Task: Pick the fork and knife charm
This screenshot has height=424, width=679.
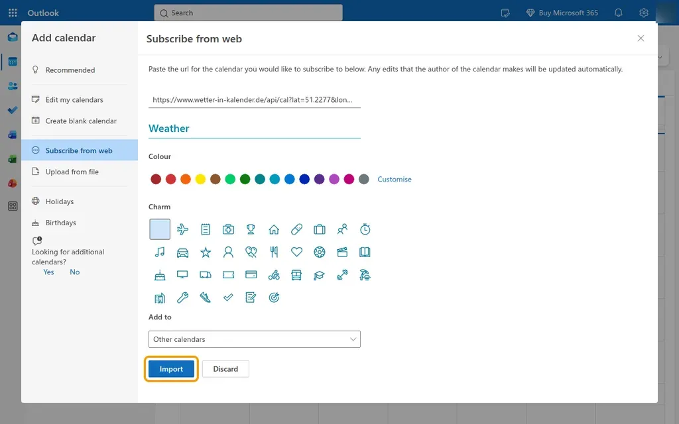Action: (x=274, y=252)
